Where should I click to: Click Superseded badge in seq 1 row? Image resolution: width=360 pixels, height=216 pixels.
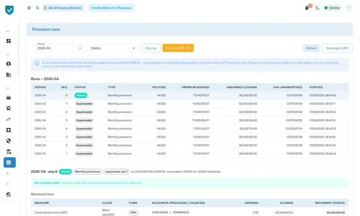[x=84, y=153]
